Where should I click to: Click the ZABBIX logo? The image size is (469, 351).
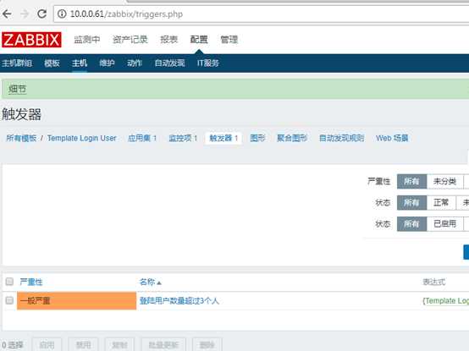pos(31,40)
